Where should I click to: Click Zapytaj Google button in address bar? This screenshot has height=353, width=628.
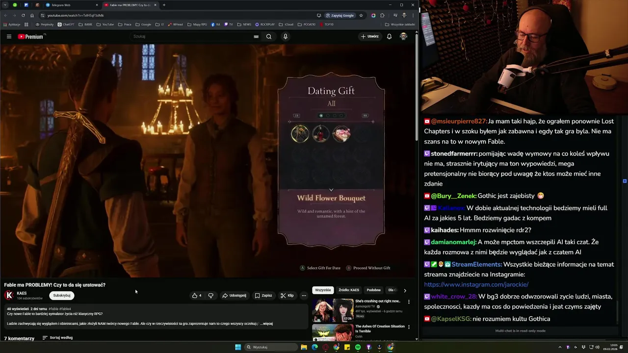[x=340, y=15]
